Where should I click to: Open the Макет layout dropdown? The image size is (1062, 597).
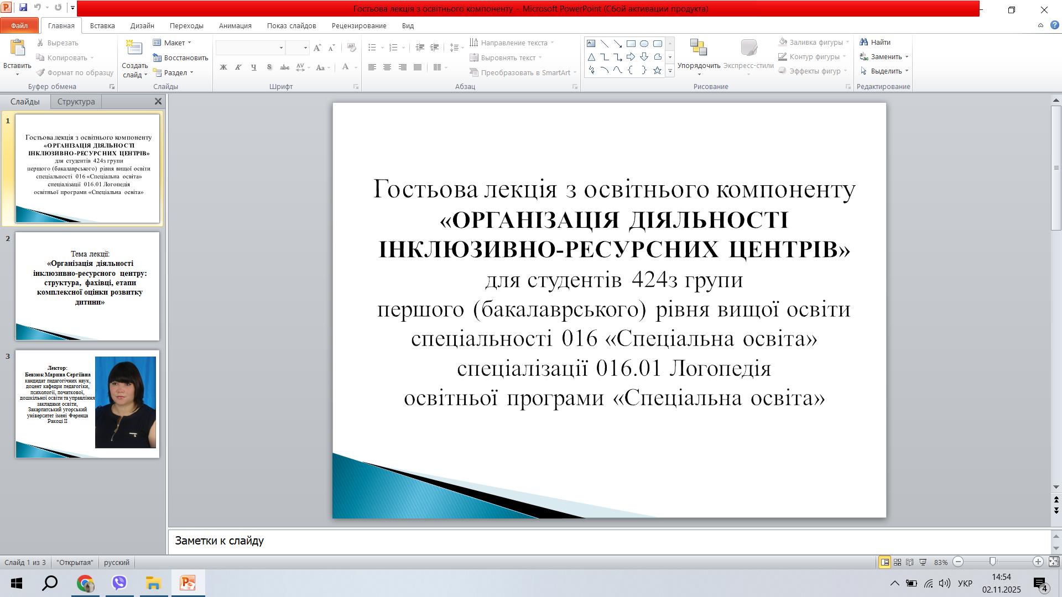click(172, 43)
